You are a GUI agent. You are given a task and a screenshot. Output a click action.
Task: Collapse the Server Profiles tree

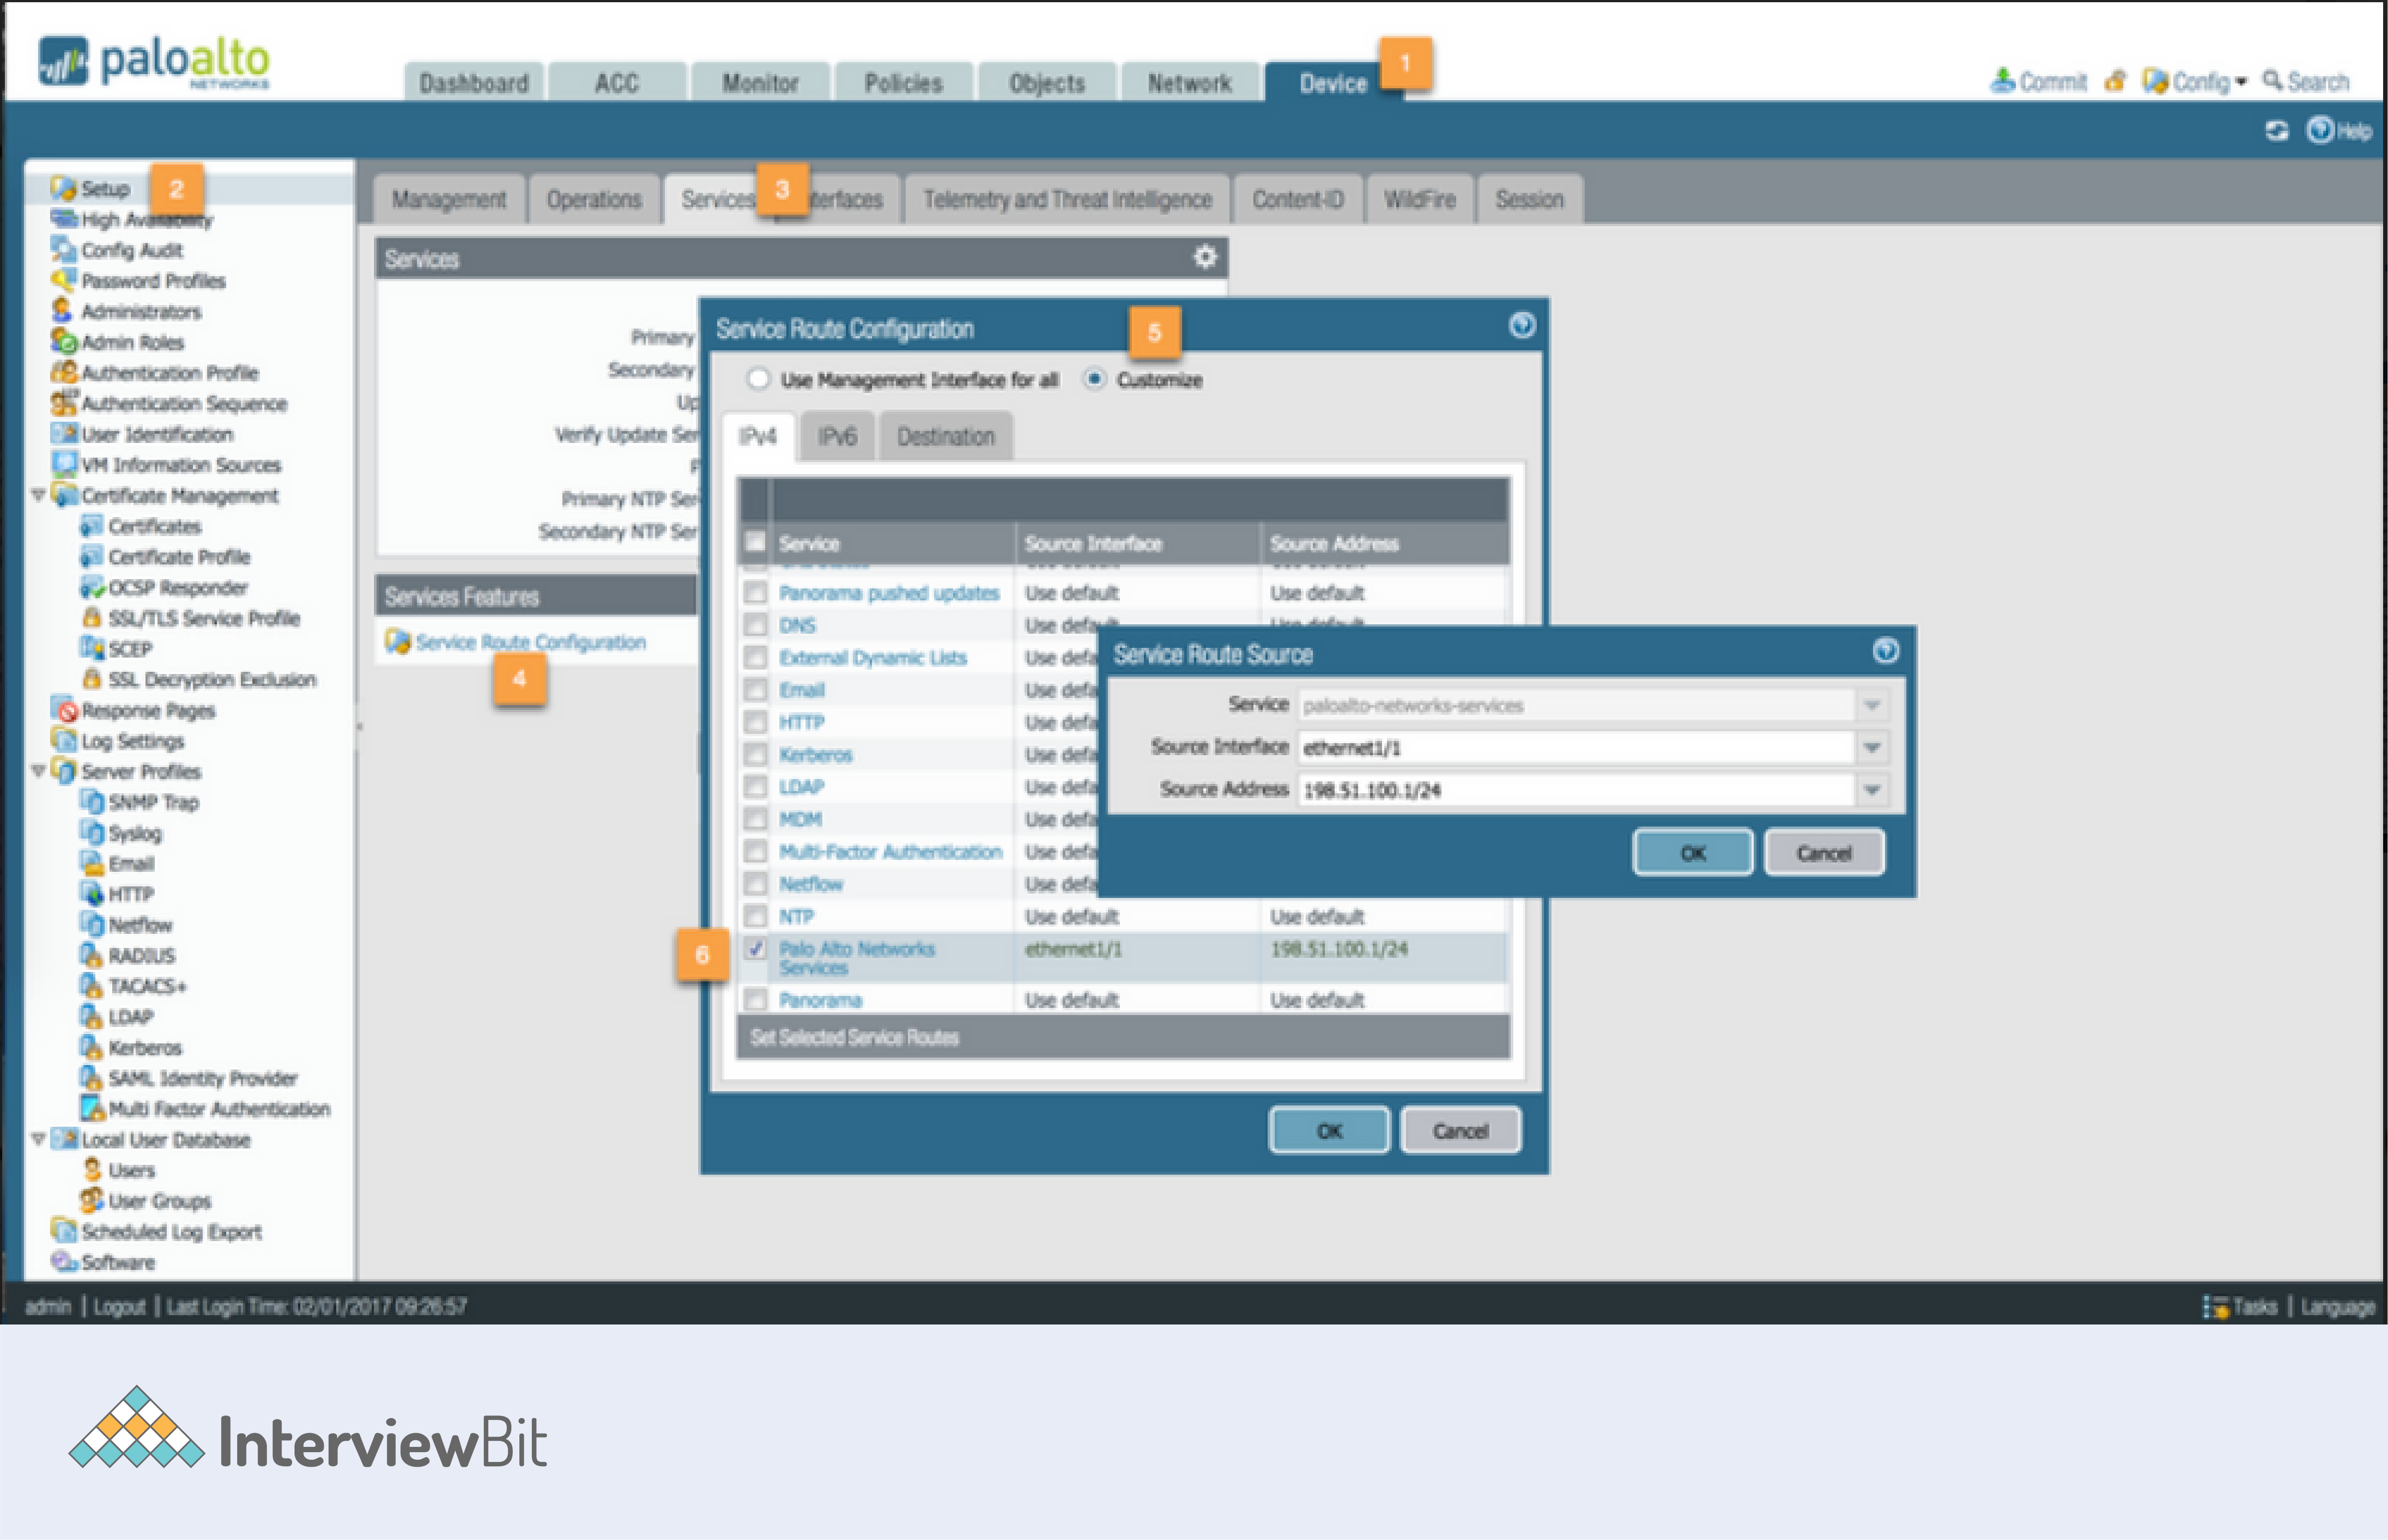click(38, 771)
